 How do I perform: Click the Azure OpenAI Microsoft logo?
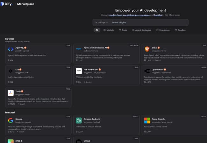tap(147, 120)
